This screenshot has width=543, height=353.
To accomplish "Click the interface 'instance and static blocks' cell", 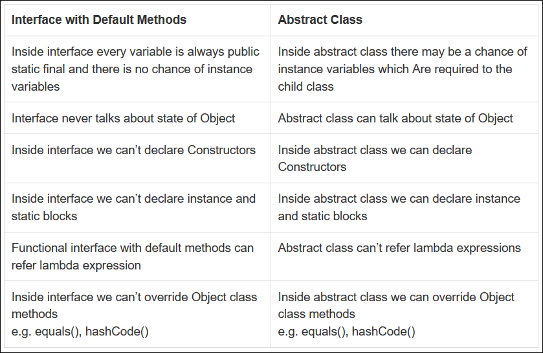I will [x=137, y=207].
